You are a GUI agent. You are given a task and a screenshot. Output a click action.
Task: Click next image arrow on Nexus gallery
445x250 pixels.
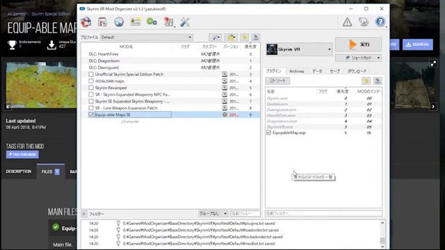tap(433, 107)
